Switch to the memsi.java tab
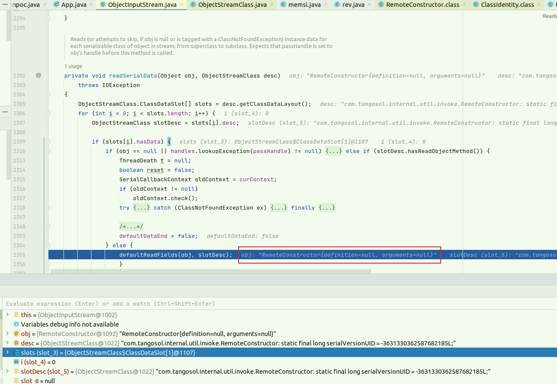This screenshot has width=557, height=384. pos(303,5)
